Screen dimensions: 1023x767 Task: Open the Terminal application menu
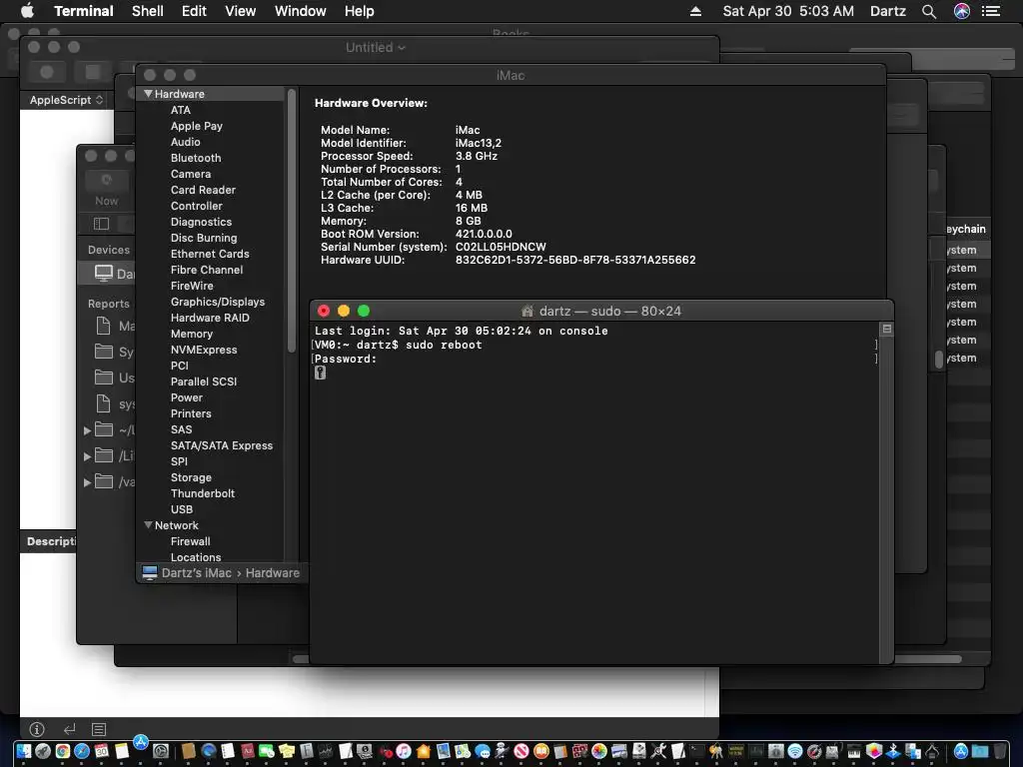84,11
